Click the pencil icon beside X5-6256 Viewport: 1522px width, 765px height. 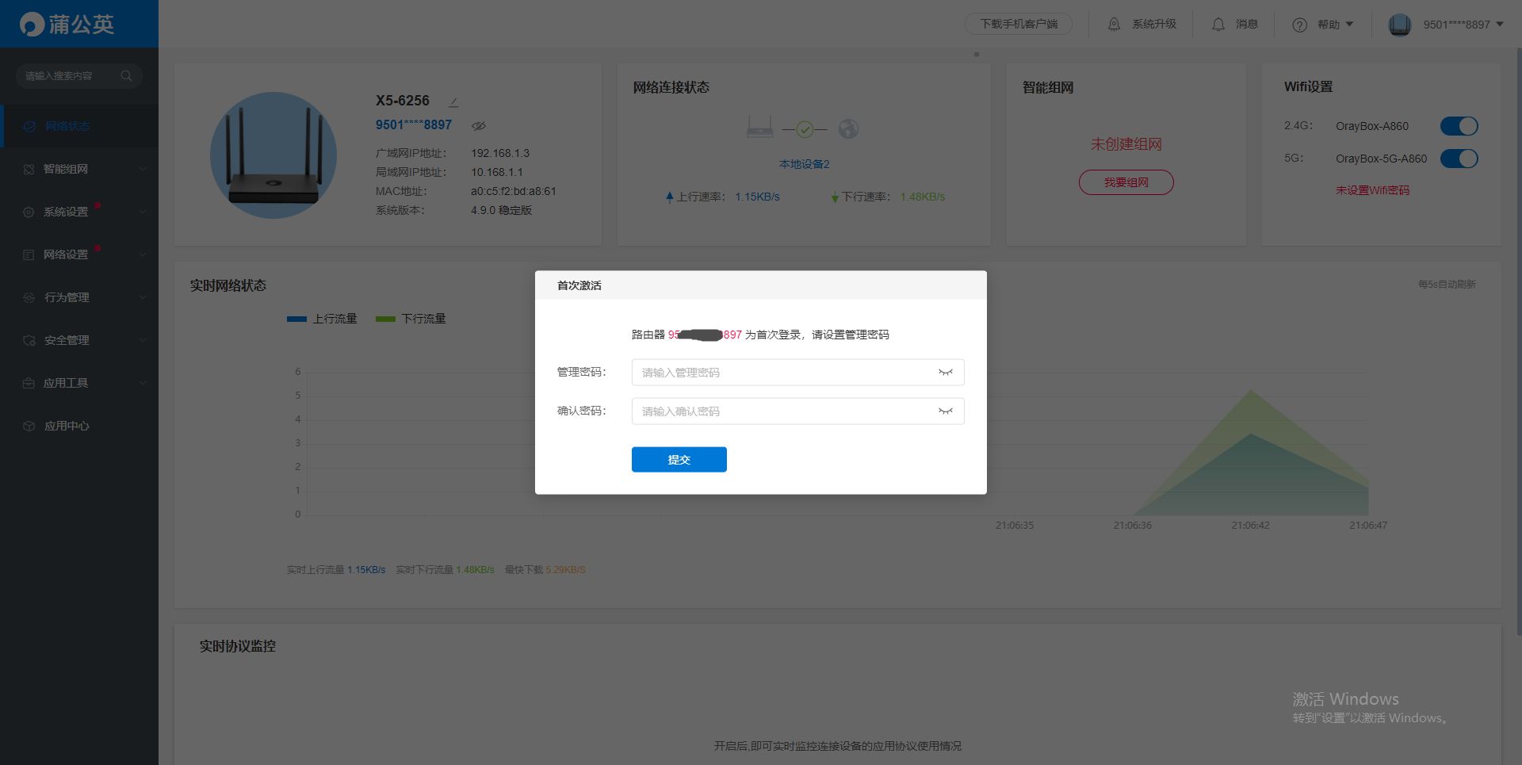click(453, 102)
